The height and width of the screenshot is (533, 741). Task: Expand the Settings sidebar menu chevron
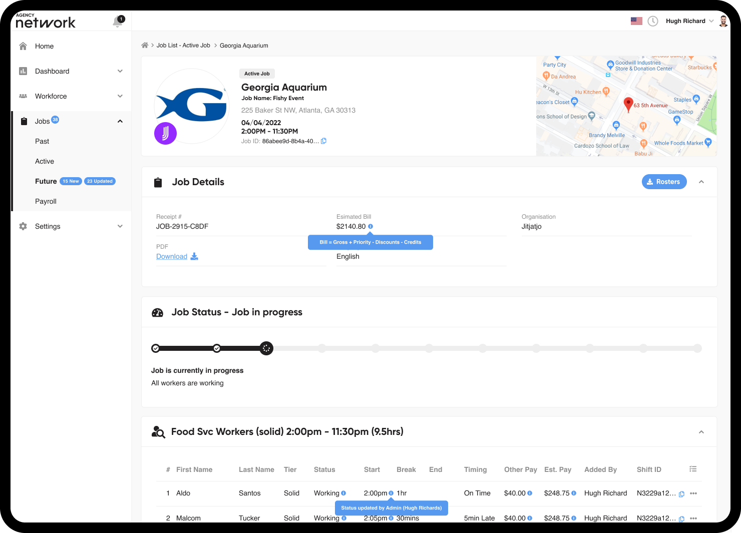click(x=120, y=226)
